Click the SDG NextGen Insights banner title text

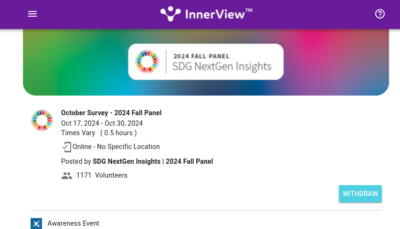click(221, 66)
